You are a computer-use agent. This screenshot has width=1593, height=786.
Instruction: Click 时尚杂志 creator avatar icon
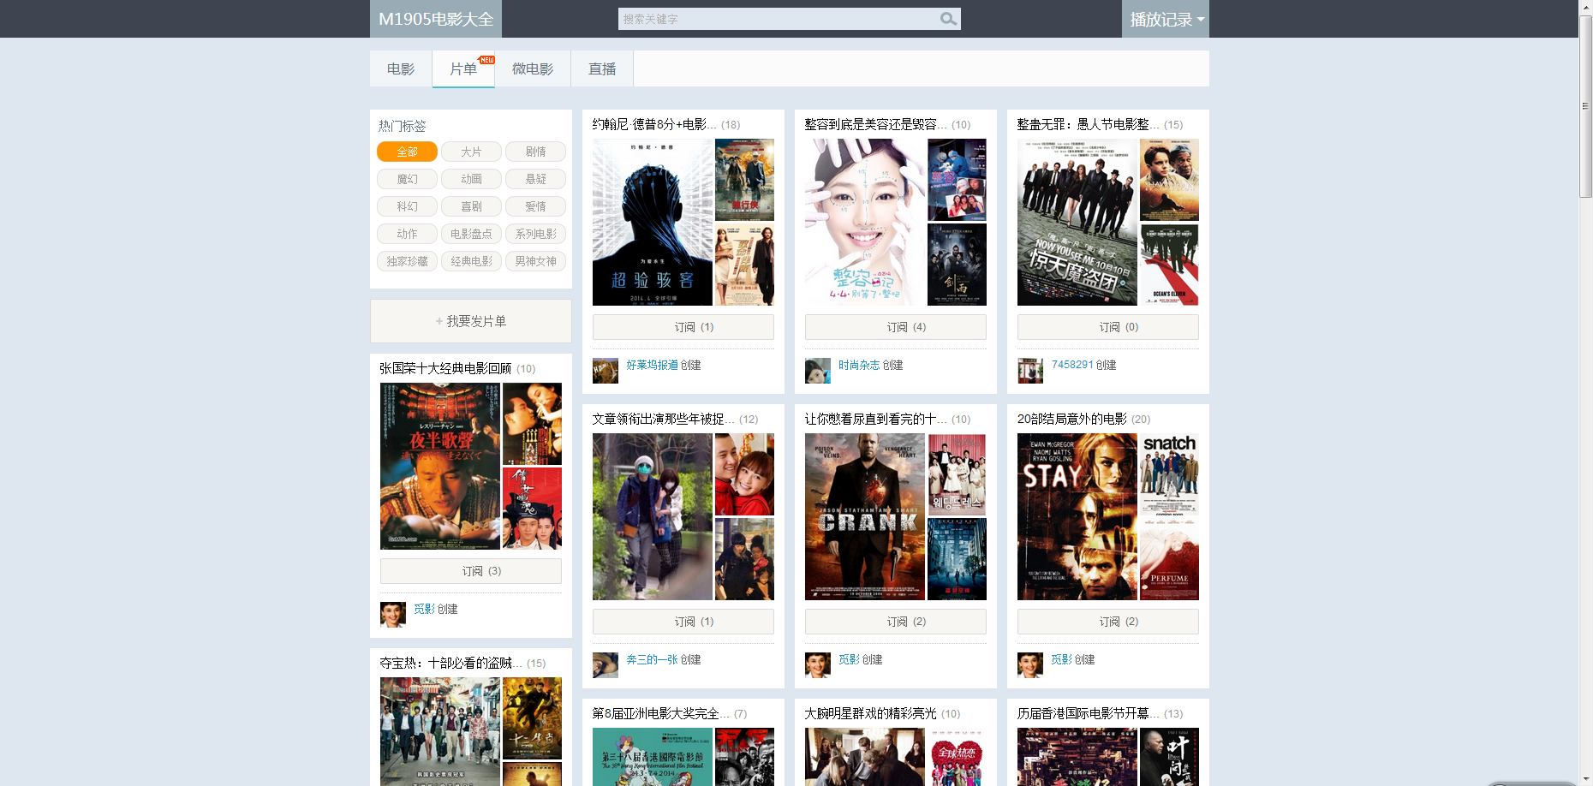817,371
